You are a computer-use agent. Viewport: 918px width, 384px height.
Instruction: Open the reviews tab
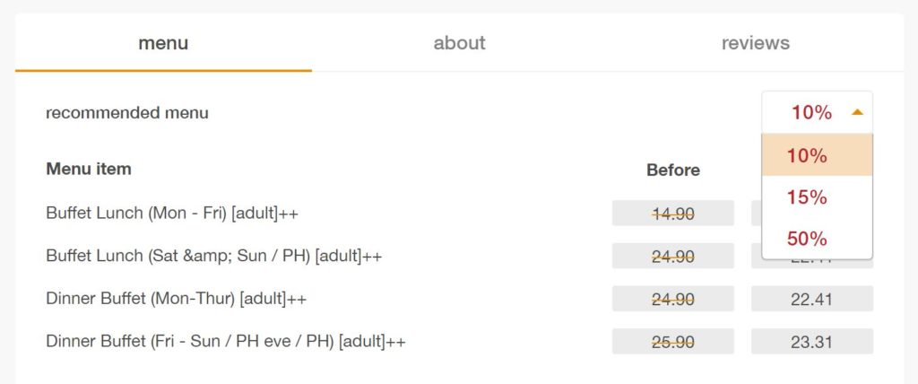(x=755, y=43)
